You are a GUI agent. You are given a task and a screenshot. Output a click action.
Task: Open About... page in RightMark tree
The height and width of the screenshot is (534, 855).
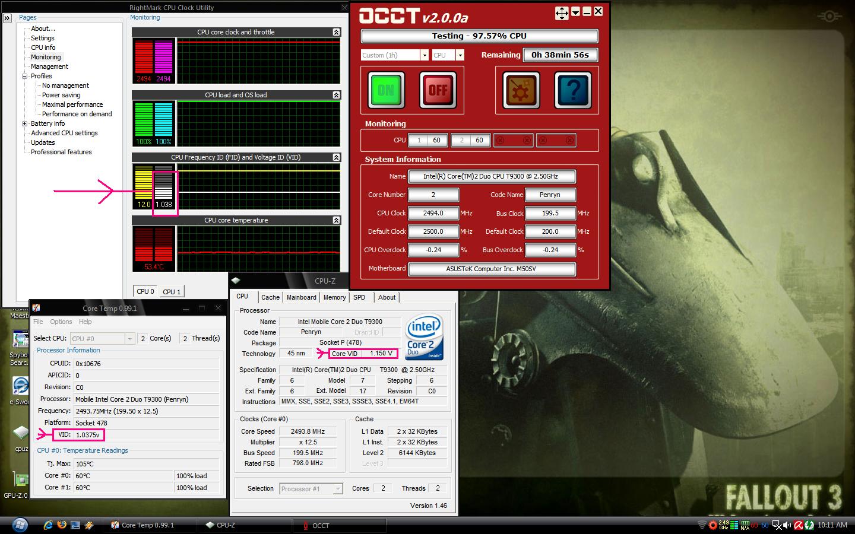click(43, 28)
